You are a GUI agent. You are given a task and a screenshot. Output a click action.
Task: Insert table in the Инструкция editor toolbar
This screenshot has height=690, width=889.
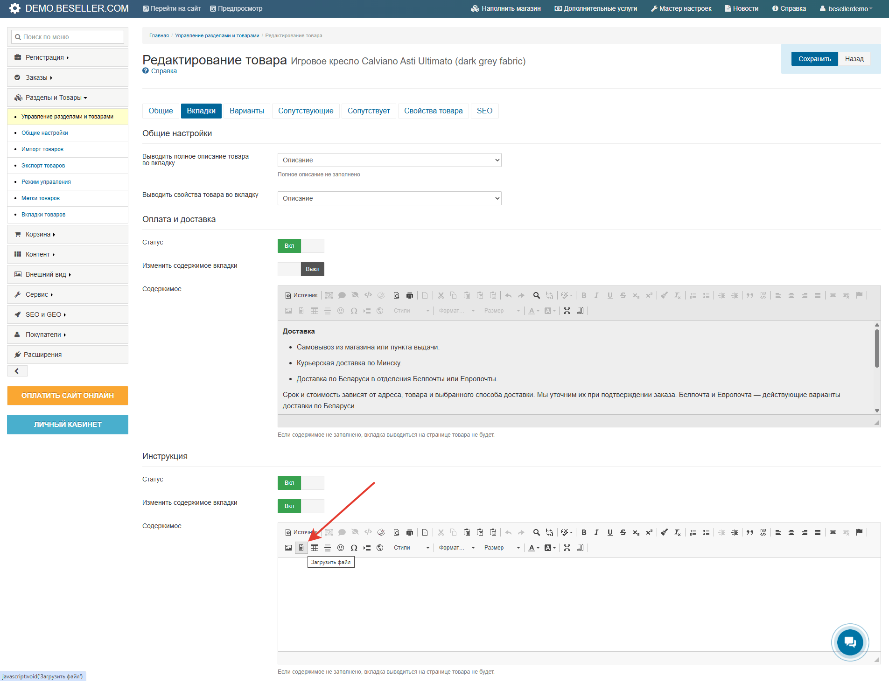point(315,548)
